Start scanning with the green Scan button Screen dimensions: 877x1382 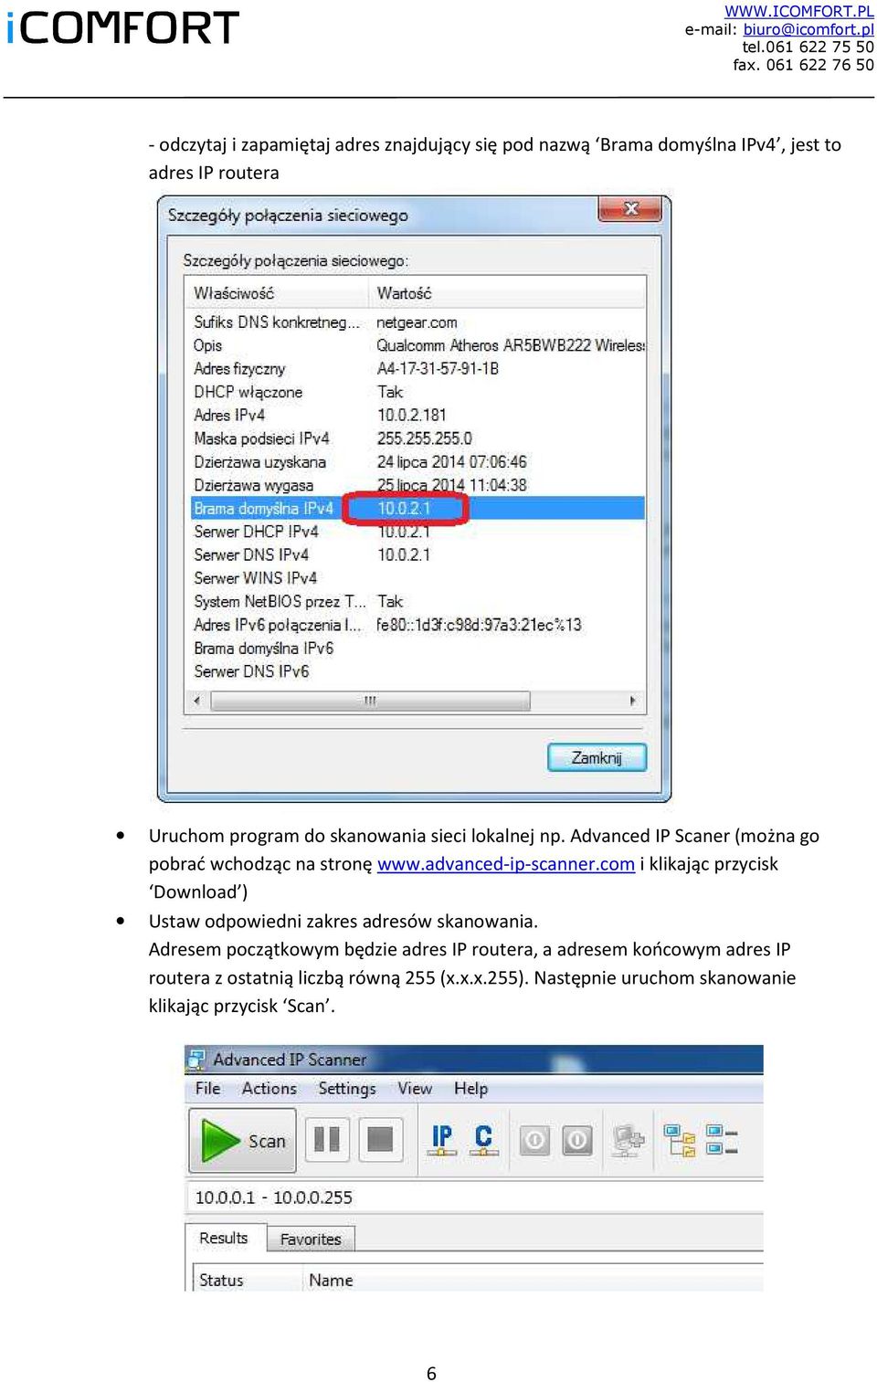point(242,1140)
